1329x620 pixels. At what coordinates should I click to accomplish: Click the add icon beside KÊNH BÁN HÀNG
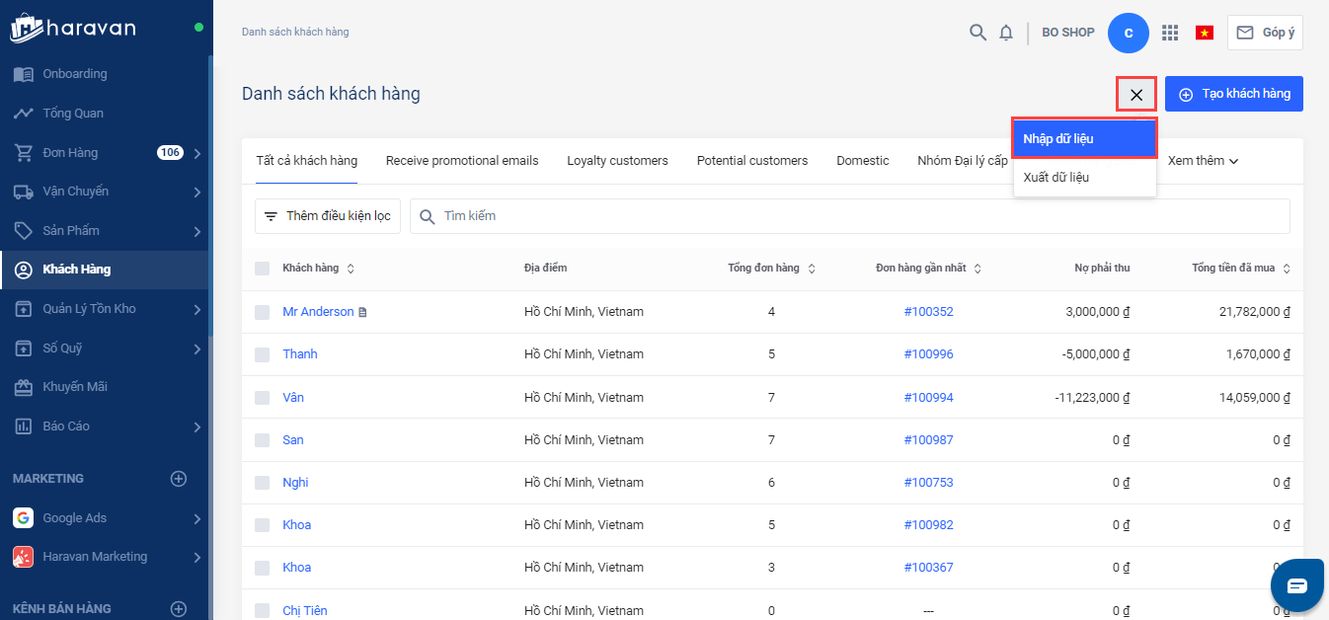pos(179,609)
